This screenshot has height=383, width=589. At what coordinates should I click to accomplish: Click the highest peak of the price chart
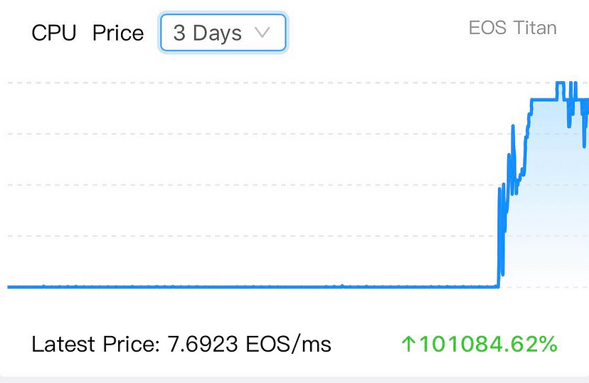pos(560,83)
